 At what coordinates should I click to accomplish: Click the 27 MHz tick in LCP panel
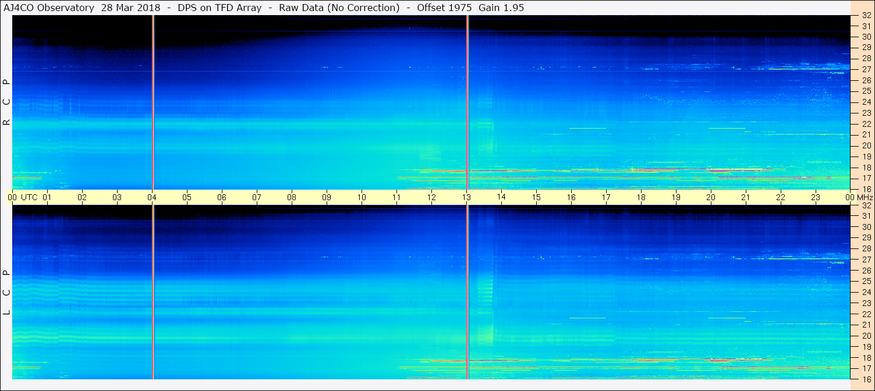(x=866, y=260)
